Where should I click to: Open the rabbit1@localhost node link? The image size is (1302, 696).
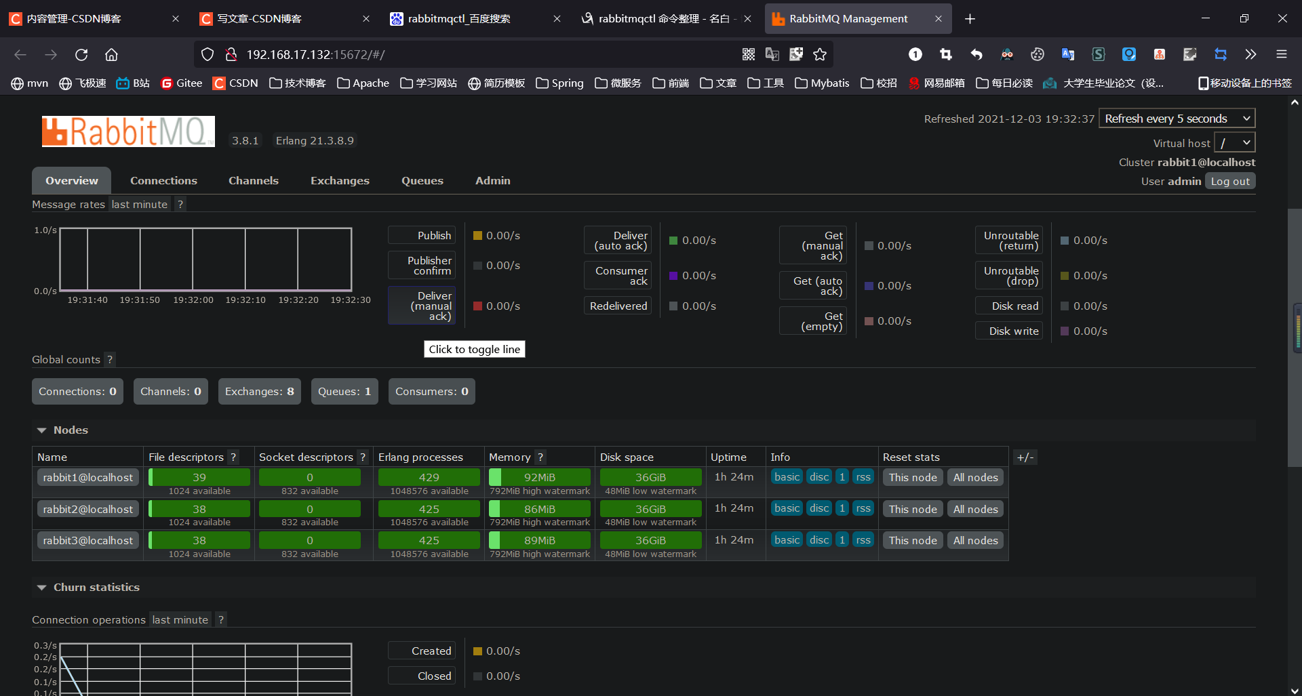click(x=88, y=477)
